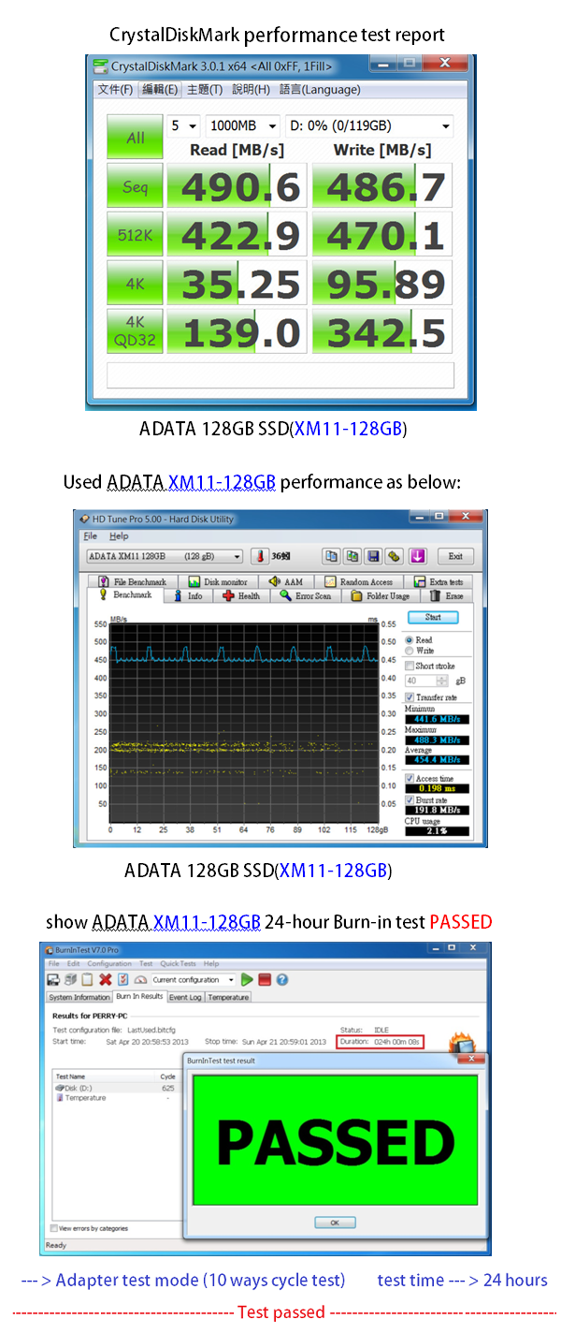Screen dimensions: 561x1333
Task: Select the Disk (D:) row in results
Action: pos(115,1089)
